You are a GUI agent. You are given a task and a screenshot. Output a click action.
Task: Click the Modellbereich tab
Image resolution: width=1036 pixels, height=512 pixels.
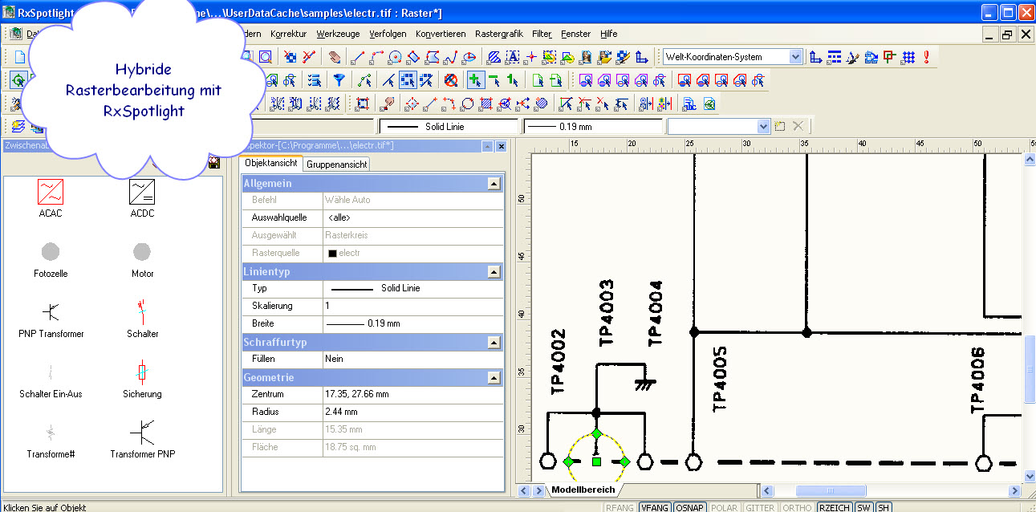[x=583, y=490]
